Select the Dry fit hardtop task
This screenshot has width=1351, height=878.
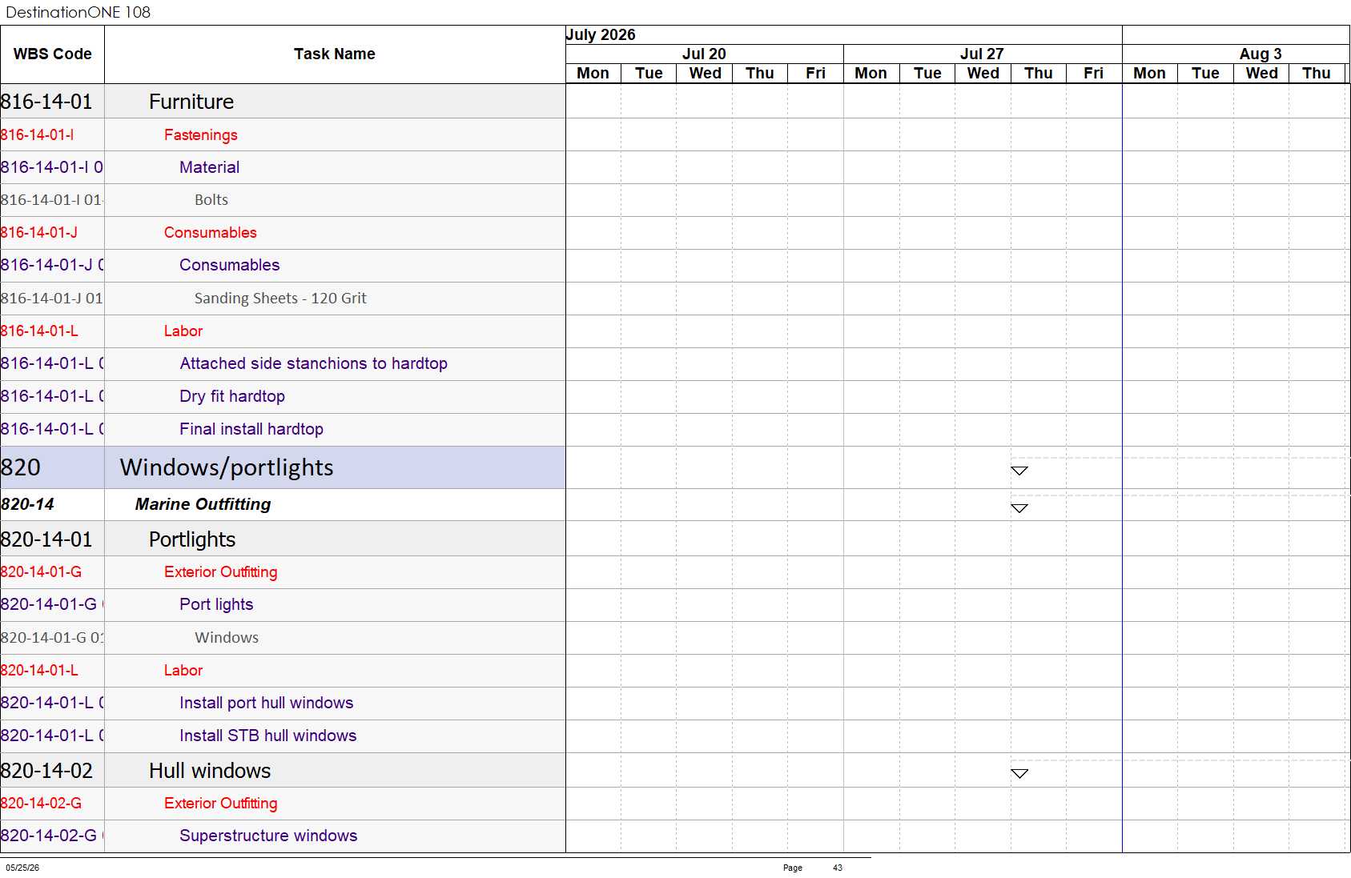coord(232,396)
